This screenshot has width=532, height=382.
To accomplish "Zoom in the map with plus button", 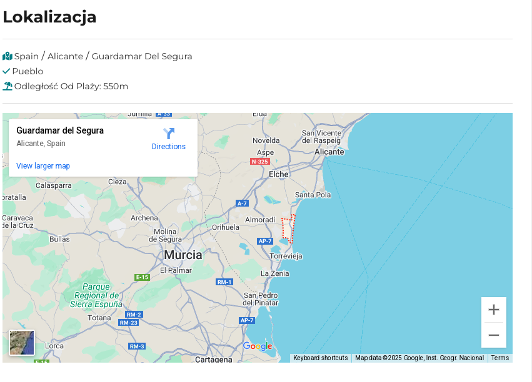I will [494, 310].
